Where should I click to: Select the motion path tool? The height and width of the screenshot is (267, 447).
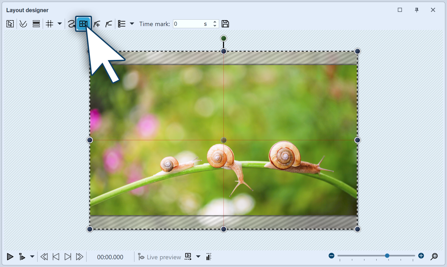point(71,24)
